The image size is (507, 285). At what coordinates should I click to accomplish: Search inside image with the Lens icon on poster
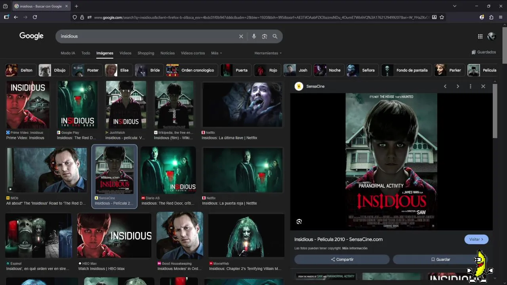pos(299,222)
